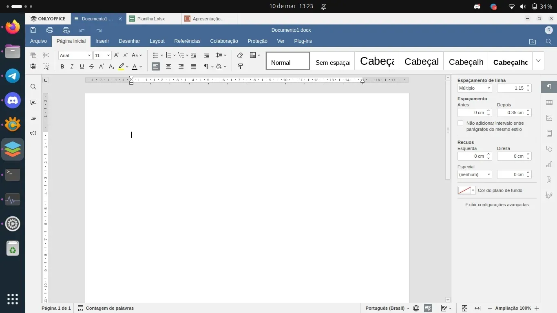Apply the Sem espaçamento style

pyautogui.click(x=332, y=62)
